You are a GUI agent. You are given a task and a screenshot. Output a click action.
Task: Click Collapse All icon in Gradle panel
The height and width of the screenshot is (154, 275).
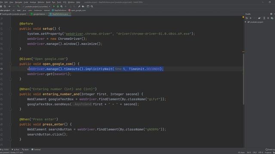point(268,18)
